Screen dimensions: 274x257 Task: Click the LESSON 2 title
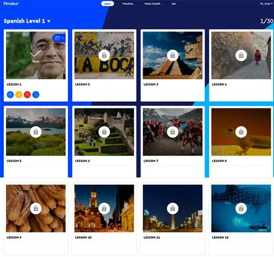pyautogui.click(x=83, y=84)
